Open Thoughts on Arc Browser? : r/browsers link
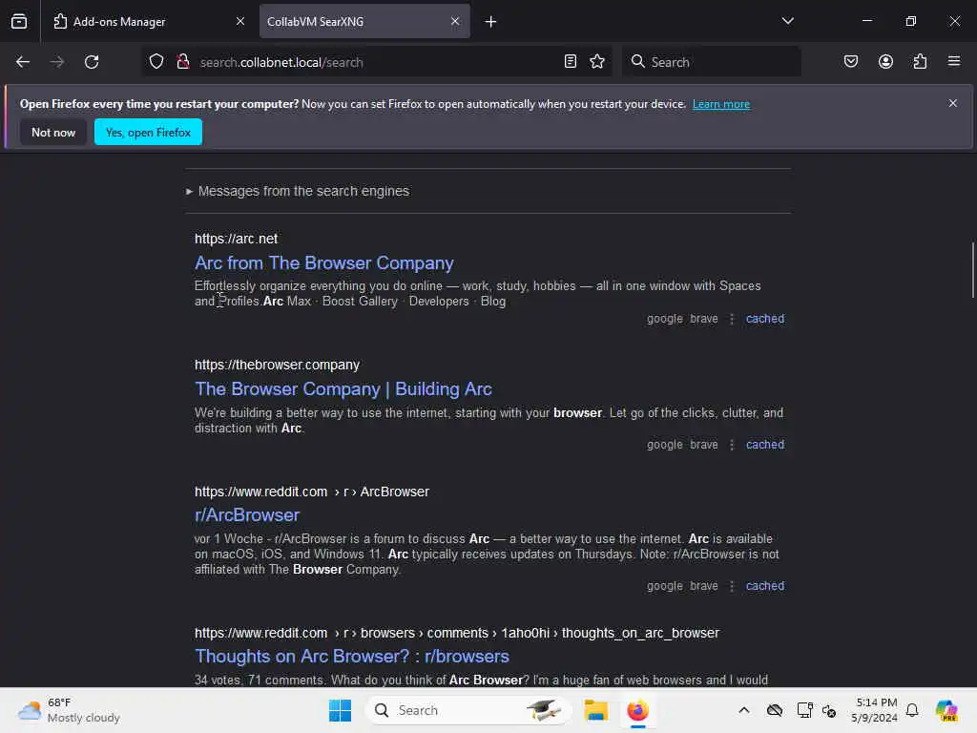977x733 pixels. pyautogui.click(x=352, y=657)
